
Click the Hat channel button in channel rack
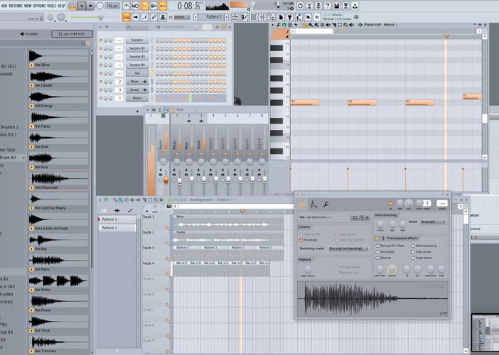[137, 73]
